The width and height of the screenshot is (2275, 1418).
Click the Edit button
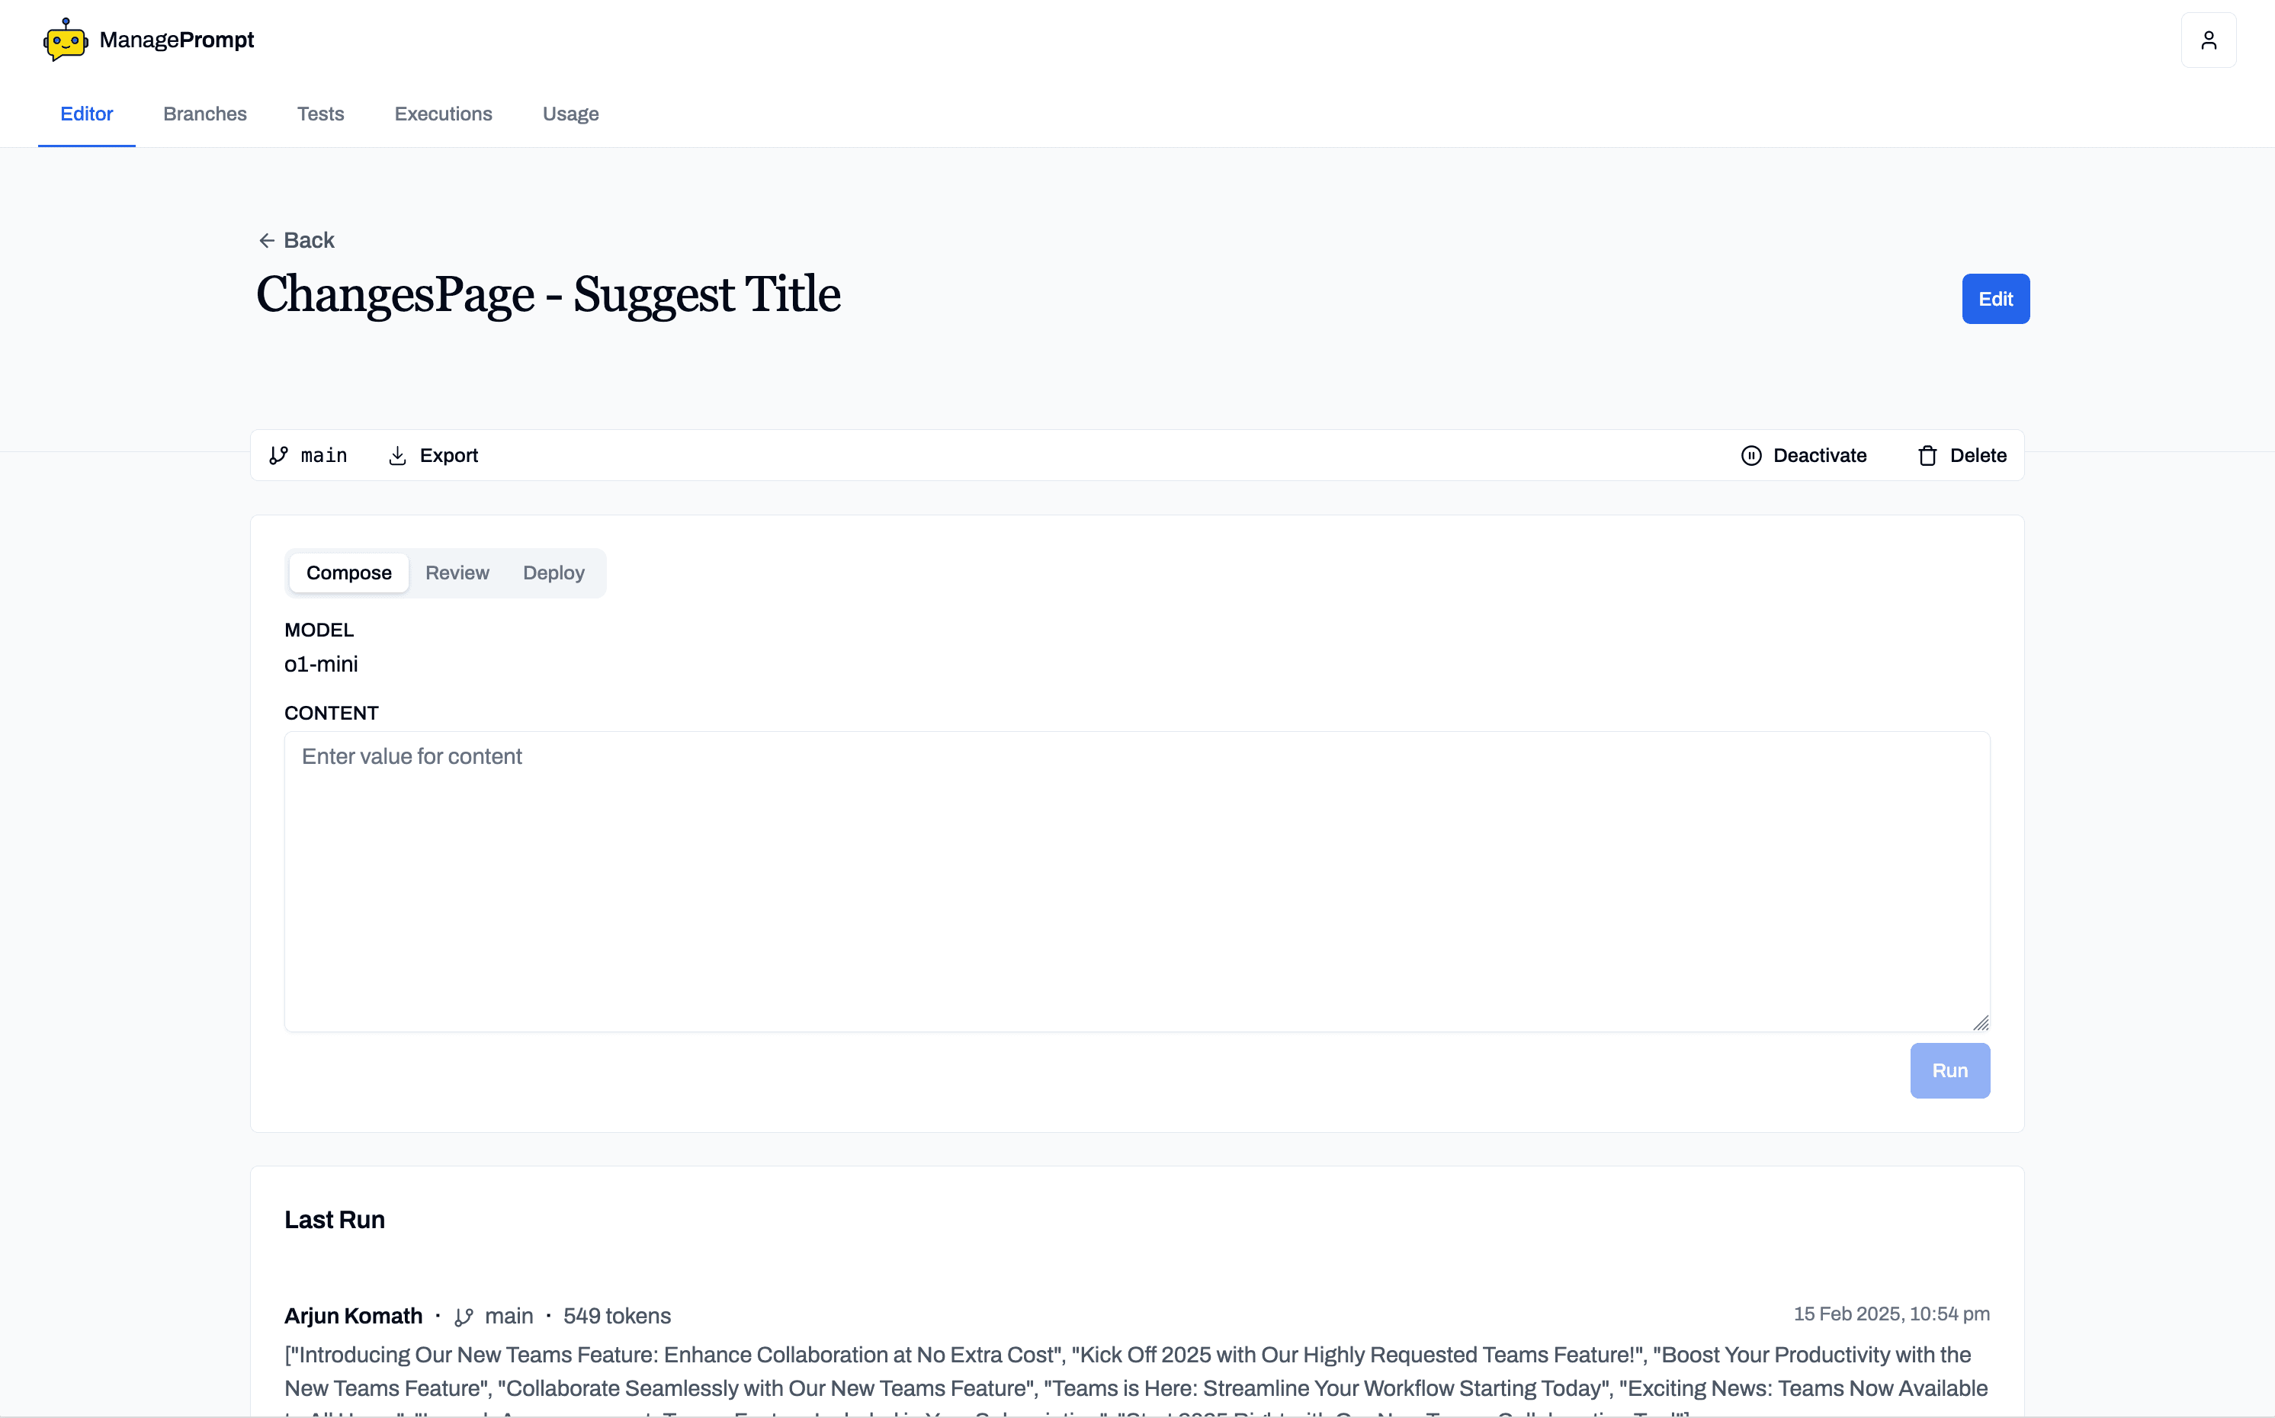point(1994,298)
